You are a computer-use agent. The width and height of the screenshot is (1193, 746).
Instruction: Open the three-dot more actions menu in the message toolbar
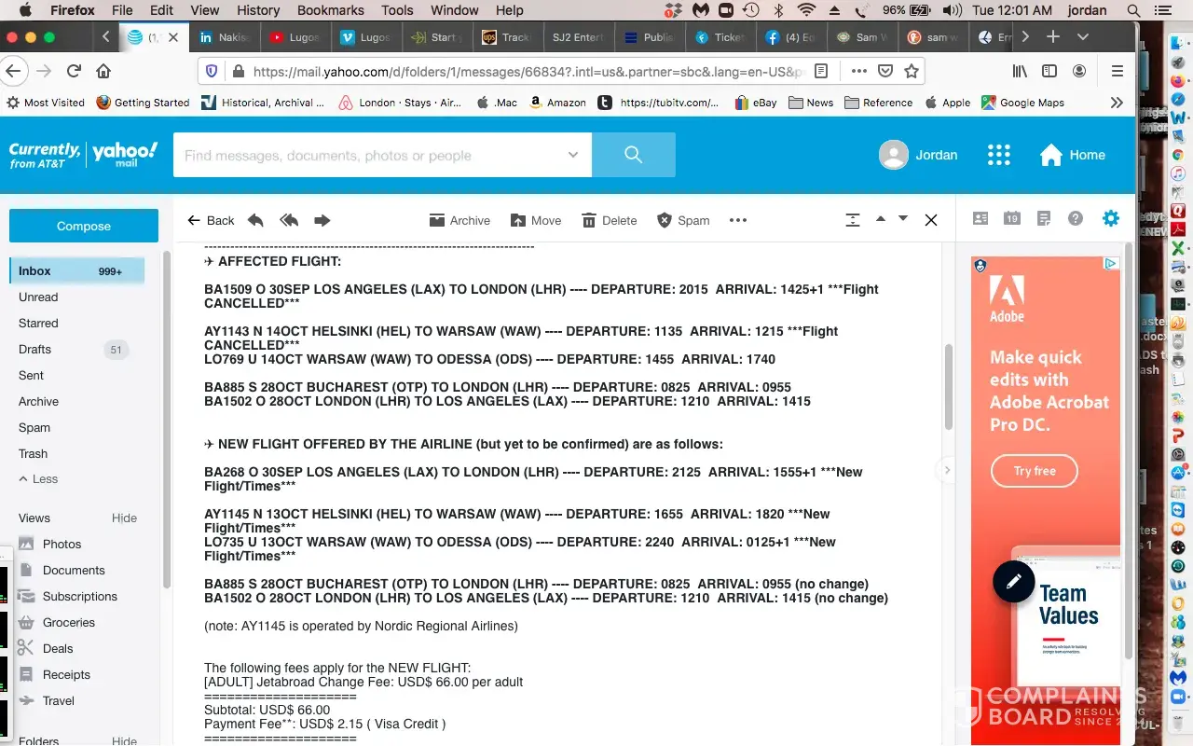point(738,220)
